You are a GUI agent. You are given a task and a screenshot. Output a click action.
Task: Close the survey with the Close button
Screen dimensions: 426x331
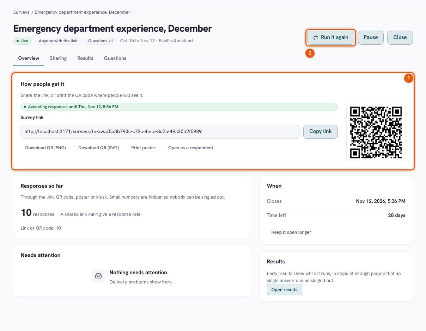click(400, 37)
